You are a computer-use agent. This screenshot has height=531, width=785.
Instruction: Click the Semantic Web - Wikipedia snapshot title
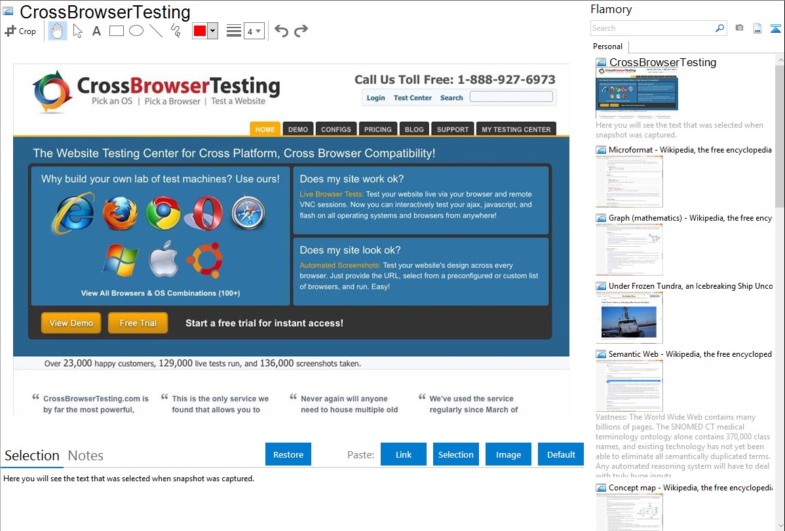690,354
